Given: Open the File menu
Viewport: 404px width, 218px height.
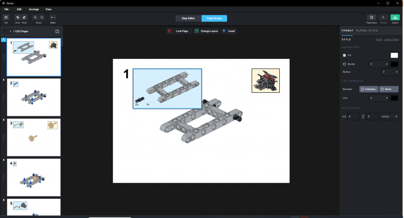Looking at the screenshot, I should click(7, 9).
